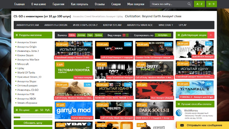Viewport: 229px width, 129px height.
Task: Switch product view to grid layout
Action: [124, 35]
